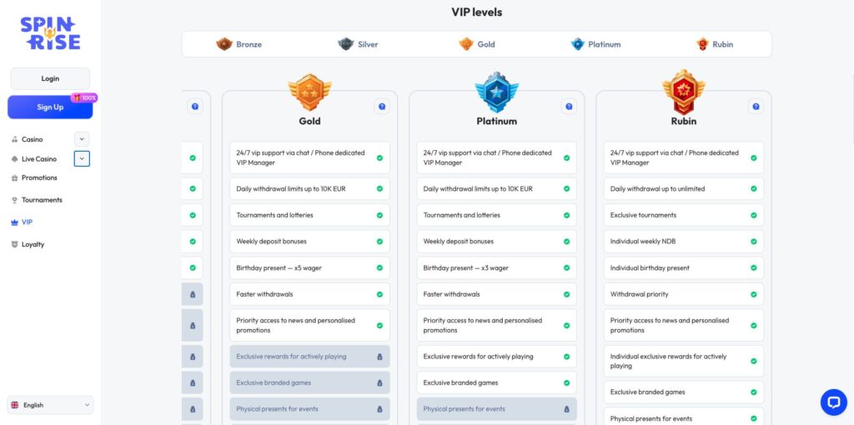This screenshot has width=854, height=425.
Task: Expand the Live Casino submenu chevron
Action: click(82, 158)
